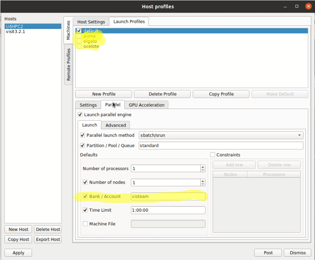Image resolution: width=315 pixels, height=260 pixels.
Task: Click the Apply button
Action: tap(18, 253)
